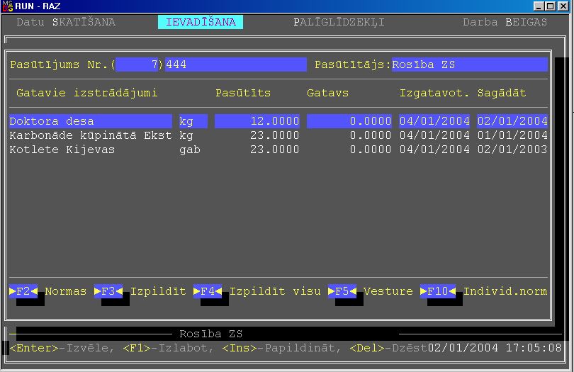This screenshot has height=372, width=574.
Task: Click the date and time 02/01/2004 17:05:08
Action: (495, 348)
